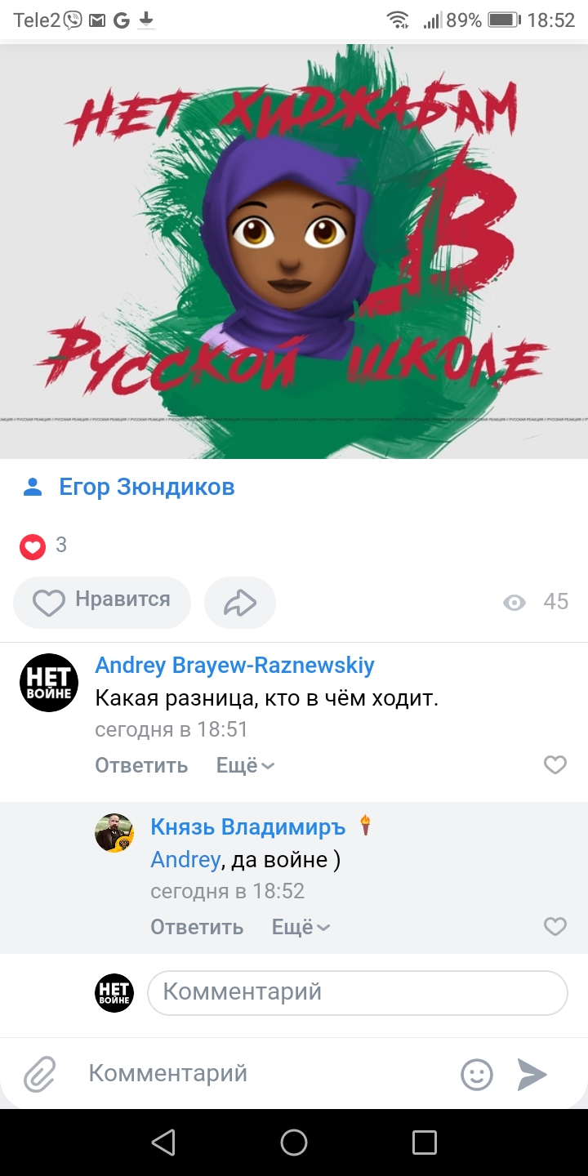Reply to Andrey's comment via Ответить

141,765
